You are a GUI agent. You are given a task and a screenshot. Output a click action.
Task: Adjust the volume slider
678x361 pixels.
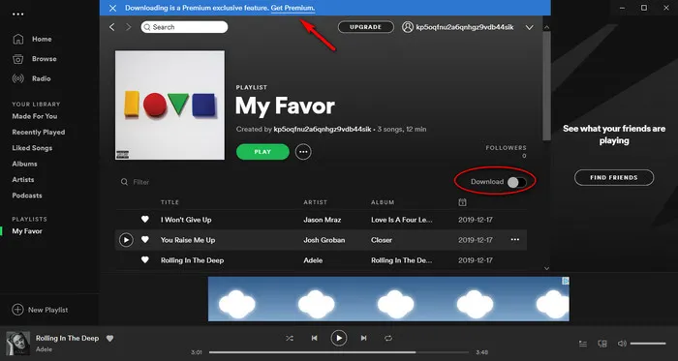click(648, 344)
